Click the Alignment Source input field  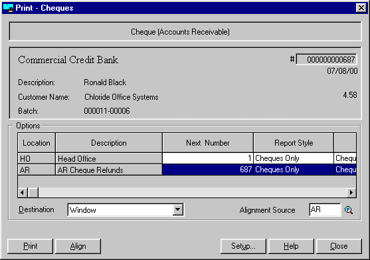point(325,209)
